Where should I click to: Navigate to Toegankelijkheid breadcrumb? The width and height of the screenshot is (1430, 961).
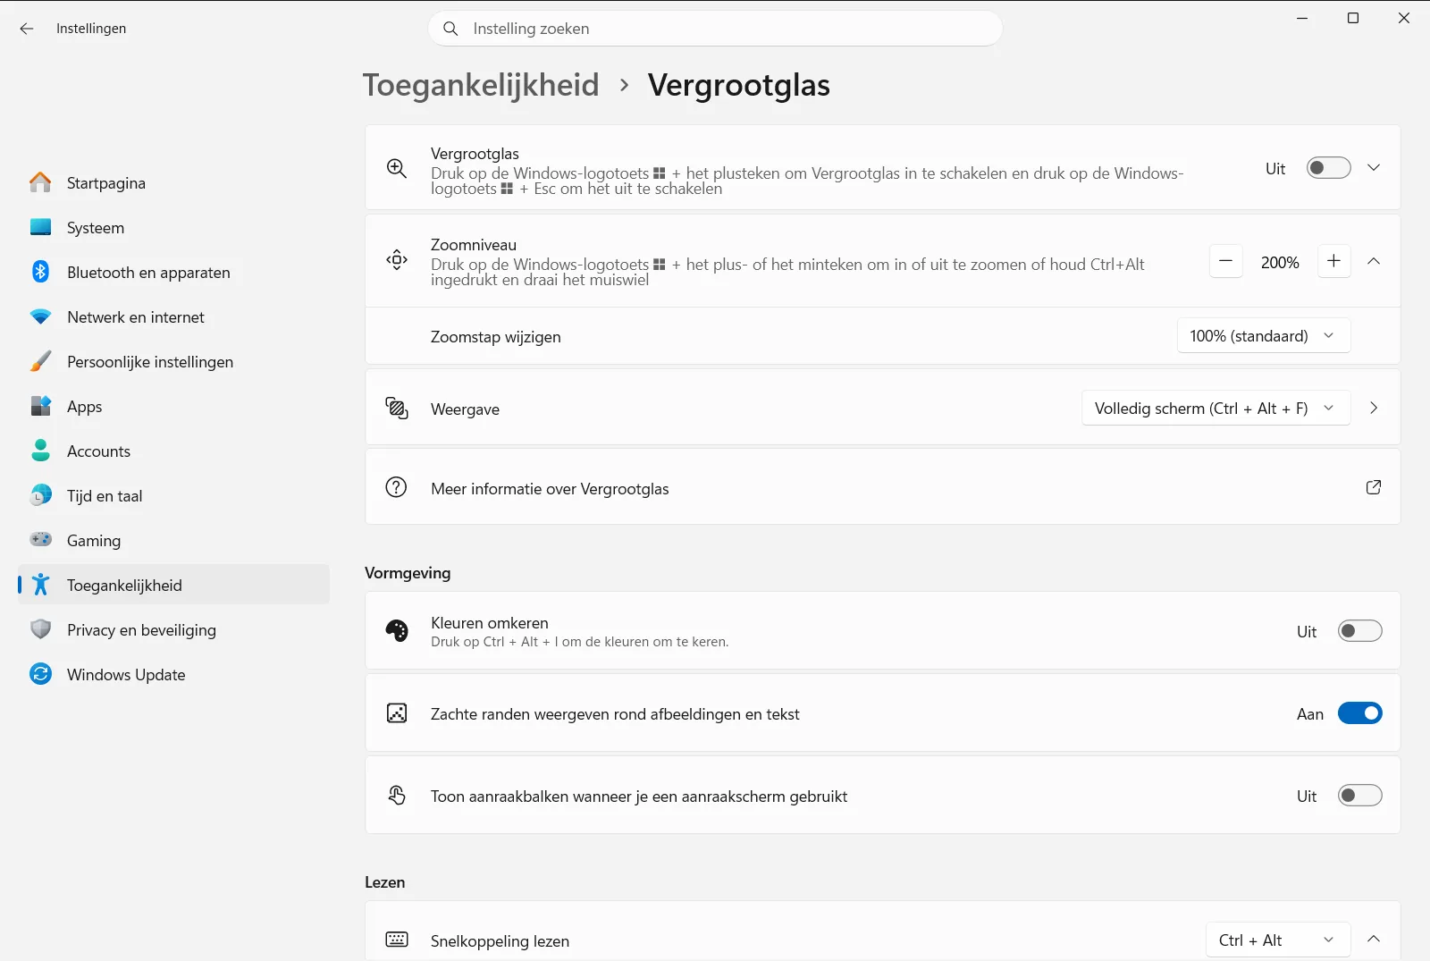point(481,85)
